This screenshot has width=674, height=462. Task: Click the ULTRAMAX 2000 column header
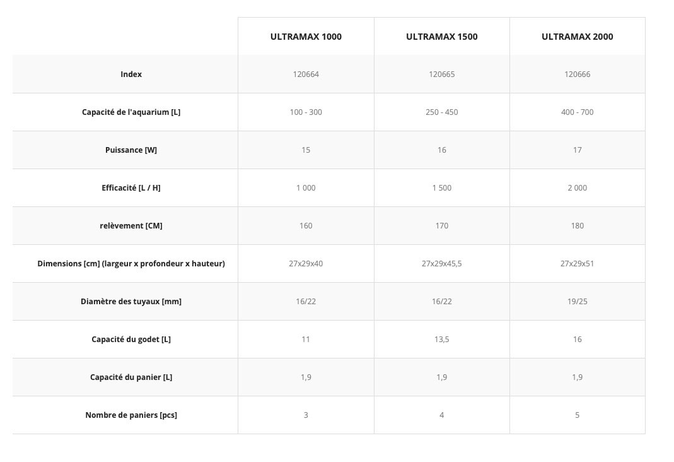pos(577,37)
